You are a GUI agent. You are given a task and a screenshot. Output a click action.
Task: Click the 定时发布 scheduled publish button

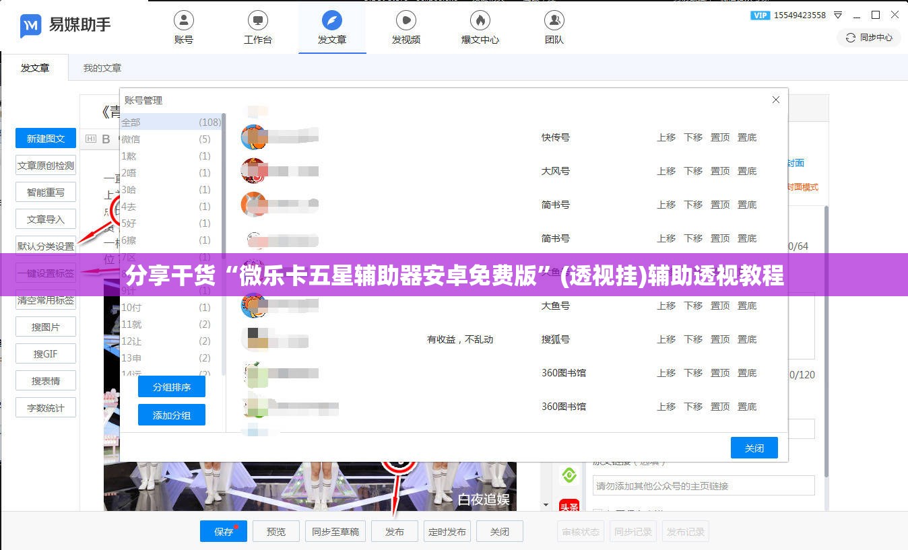click(447, 531)
